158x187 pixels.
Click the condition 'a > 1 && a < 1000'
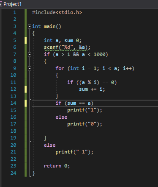80,54
